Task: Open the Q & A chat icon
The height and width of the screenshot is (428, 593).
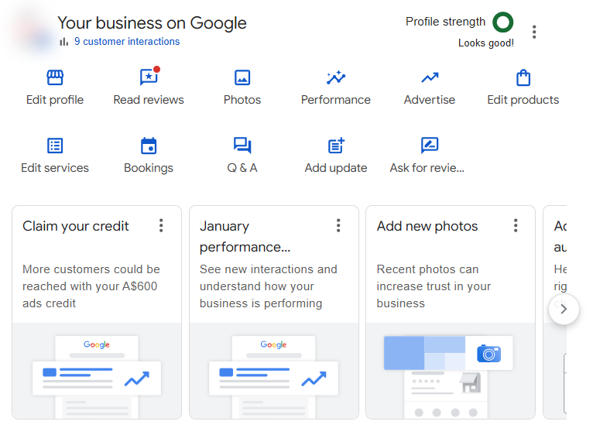Action: coord(242,146)
